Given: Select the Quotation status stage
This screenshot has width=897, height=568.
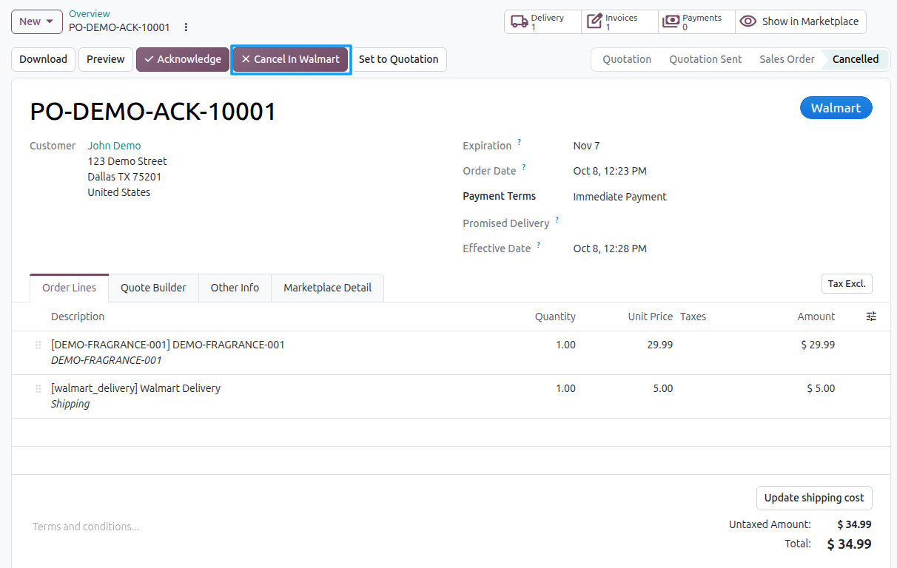Looking at the screenshot, I should [x=627, y=59].
